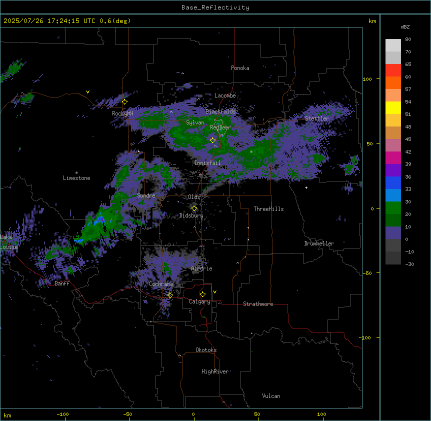Select the gray -10 to 0 dBZ legend swatch
431x421 pixels.
[393, 245]
